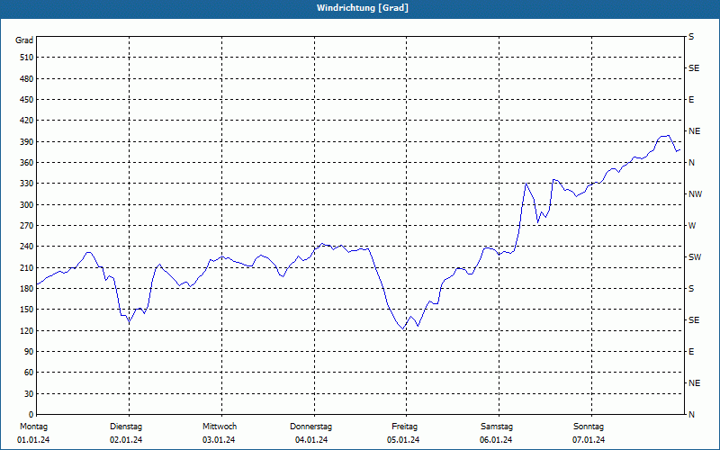Click the 240 degree axis label
Viewport: 720px width, 450px height.
(26, 247)
